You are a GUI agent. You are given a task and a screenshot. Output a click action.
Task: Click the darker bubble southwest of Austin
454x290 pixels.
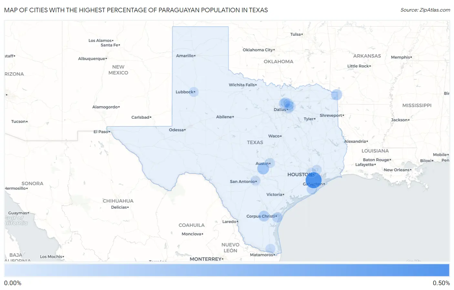tap(263, 168)
